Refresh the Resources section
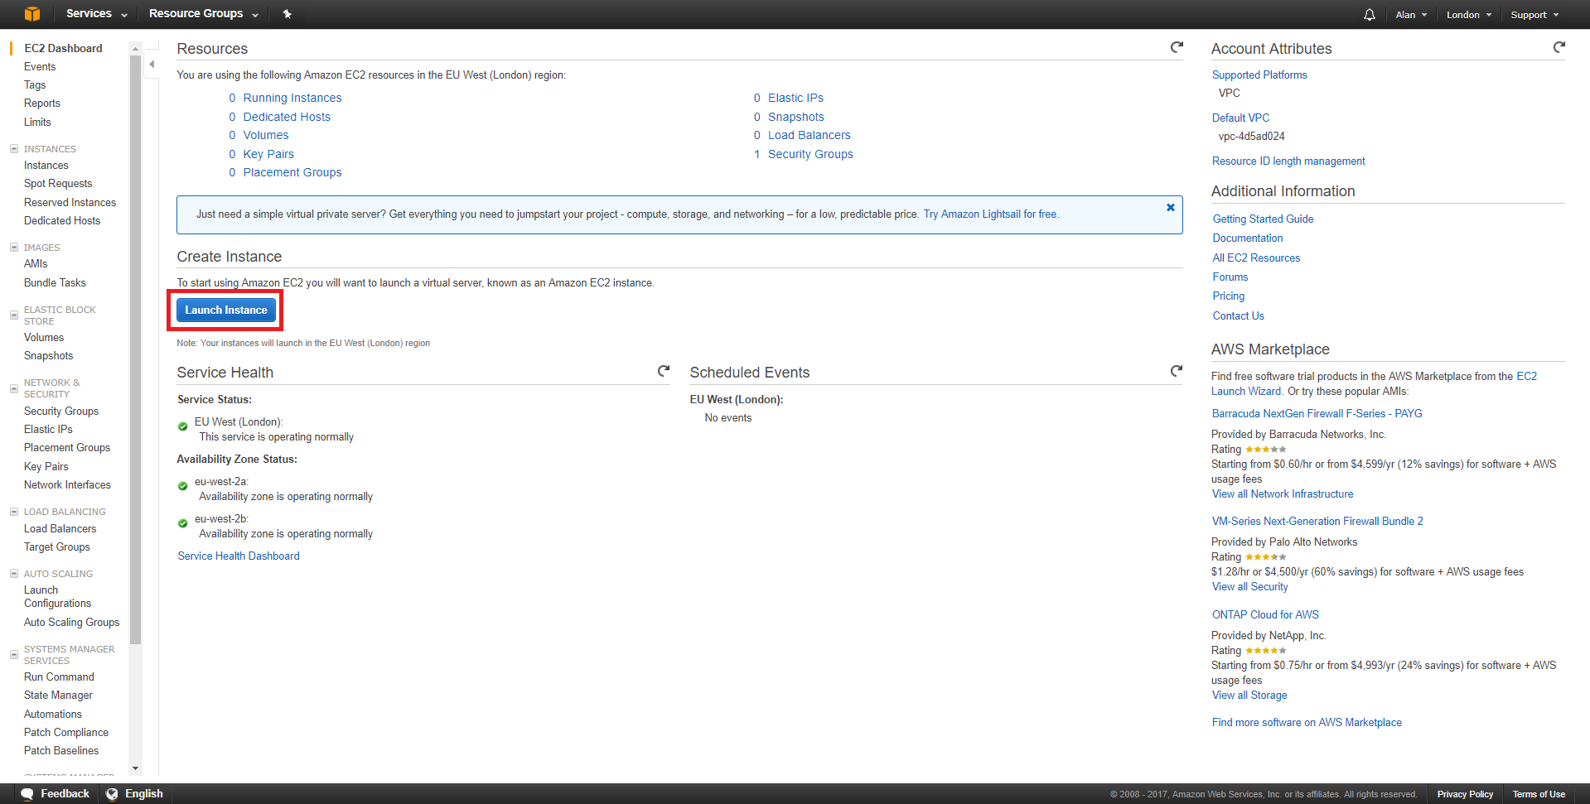 point(1177,47)
